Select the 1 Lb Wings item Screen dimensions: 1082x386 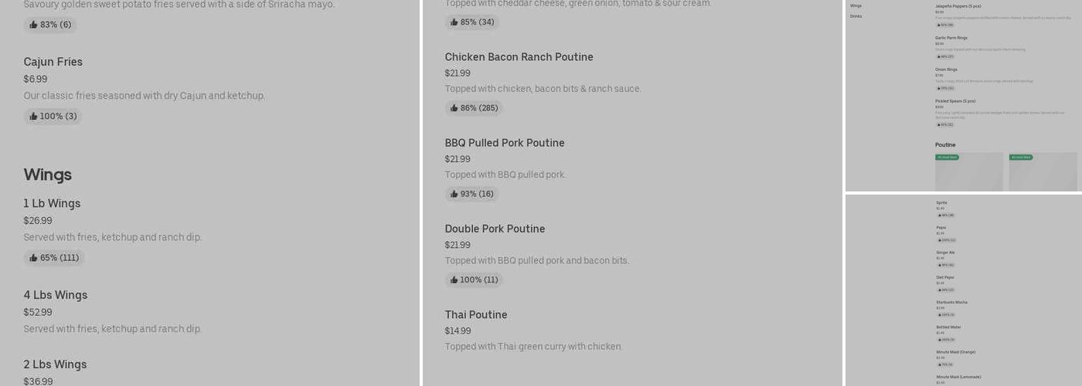[52, 204]
